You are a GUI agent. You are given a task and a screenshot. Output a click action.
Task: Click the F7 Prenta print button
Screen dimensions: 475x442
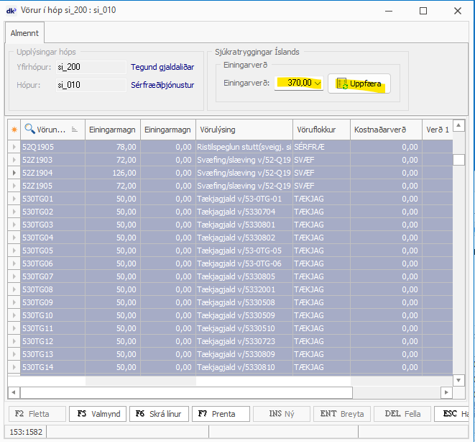click(x=221, y=414)
